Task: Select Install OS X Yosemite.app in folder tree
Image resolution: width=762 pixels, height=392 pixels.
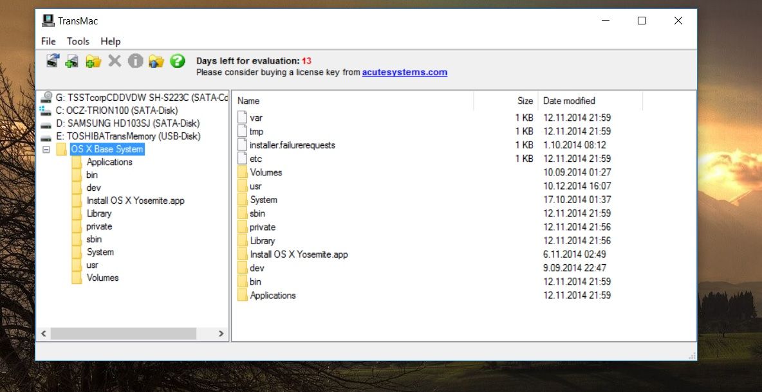Action: [136, 200]
